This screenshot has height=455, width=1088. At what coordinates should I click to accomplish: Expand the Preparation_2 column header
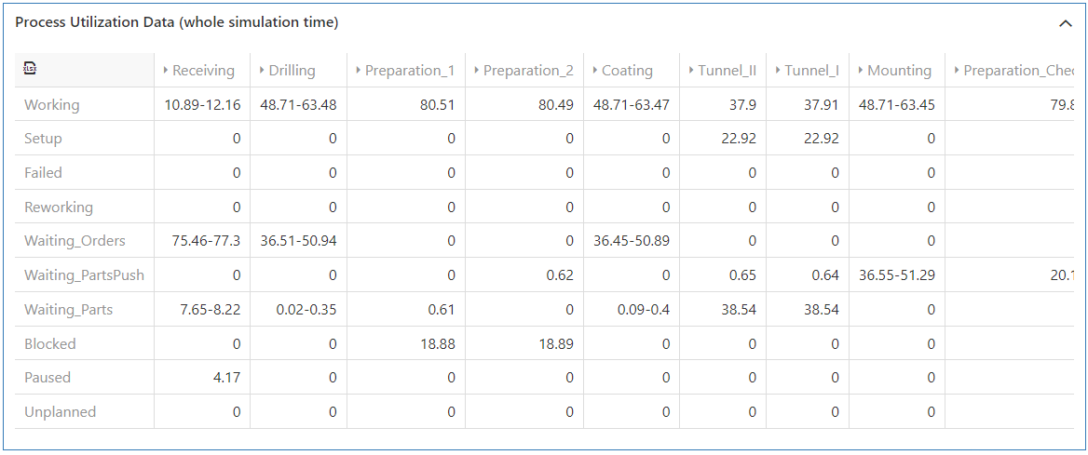click(477, 71)
